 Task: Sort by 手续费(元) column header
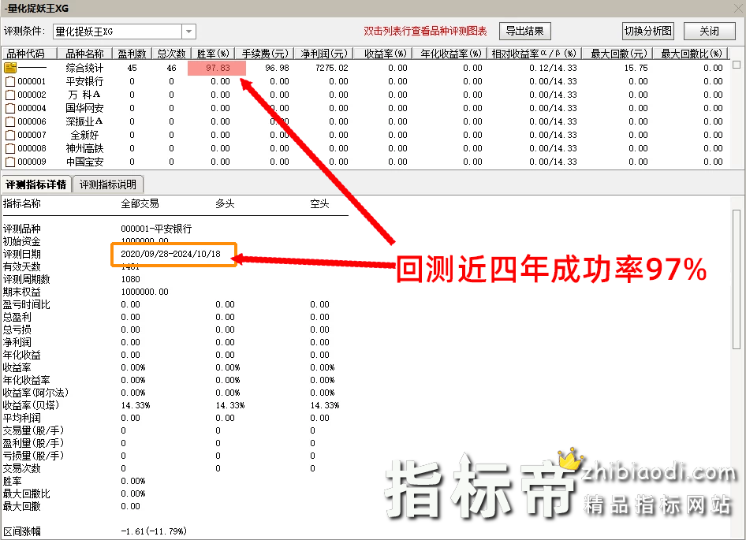click(x=264, y=54)
